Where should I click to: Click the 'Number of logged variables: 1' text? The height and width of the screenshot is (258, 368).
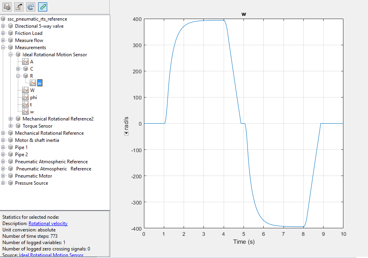[34, 243]
